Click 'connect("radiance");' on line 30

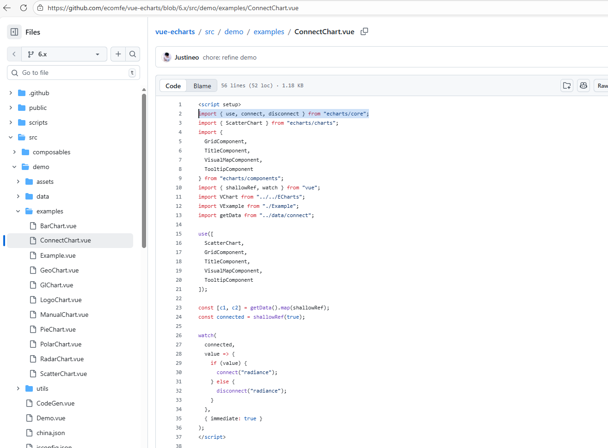pyautogui.click(x=247, y=372)
